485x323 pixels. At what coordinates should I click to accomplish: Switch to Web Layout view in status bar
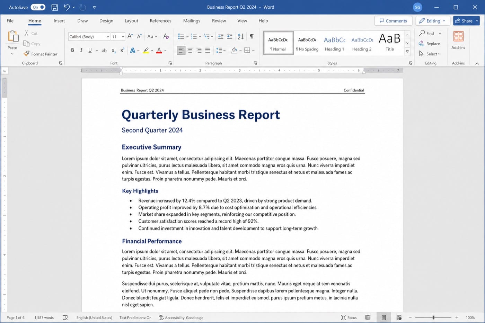(x=399, y=317)
